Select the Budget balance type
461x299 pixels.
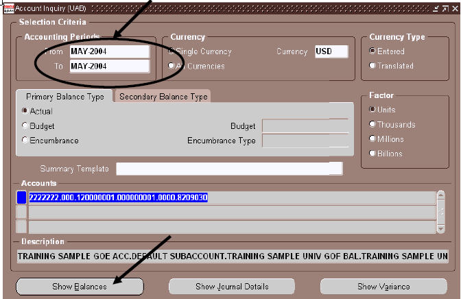pyautogui.click(x=25, y=125)
